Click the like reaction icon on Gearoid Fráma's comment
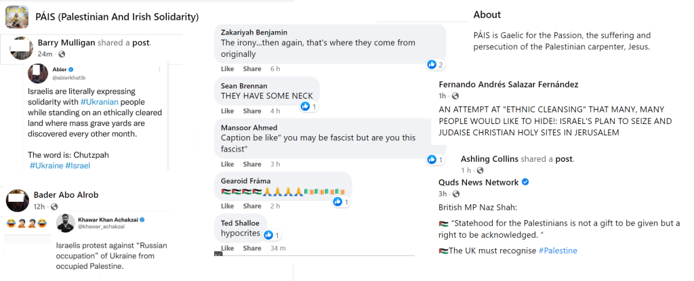 pos(338,202)
